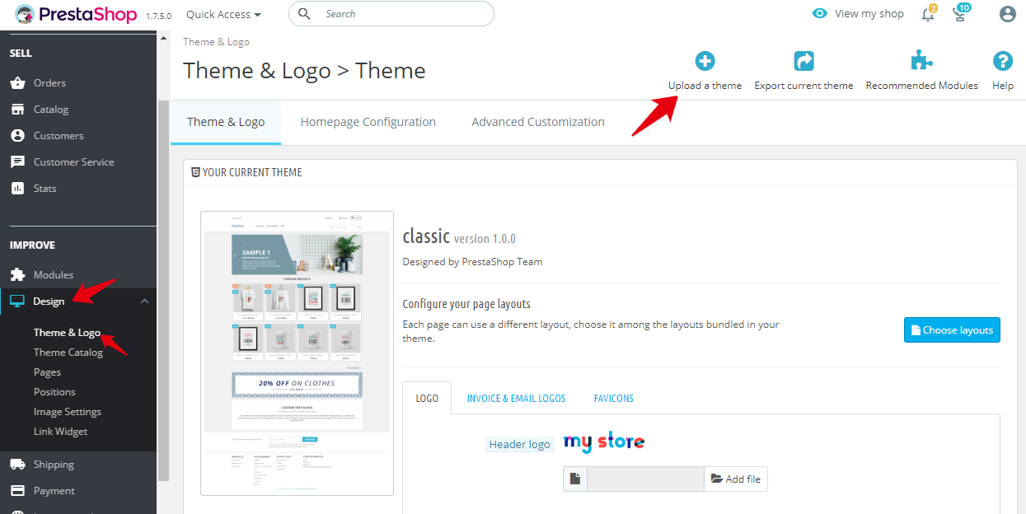This screenshot has width=1026, height=514.
Task: Click the Customers person icon in sidebar
Action: click(x=17, y=136)
